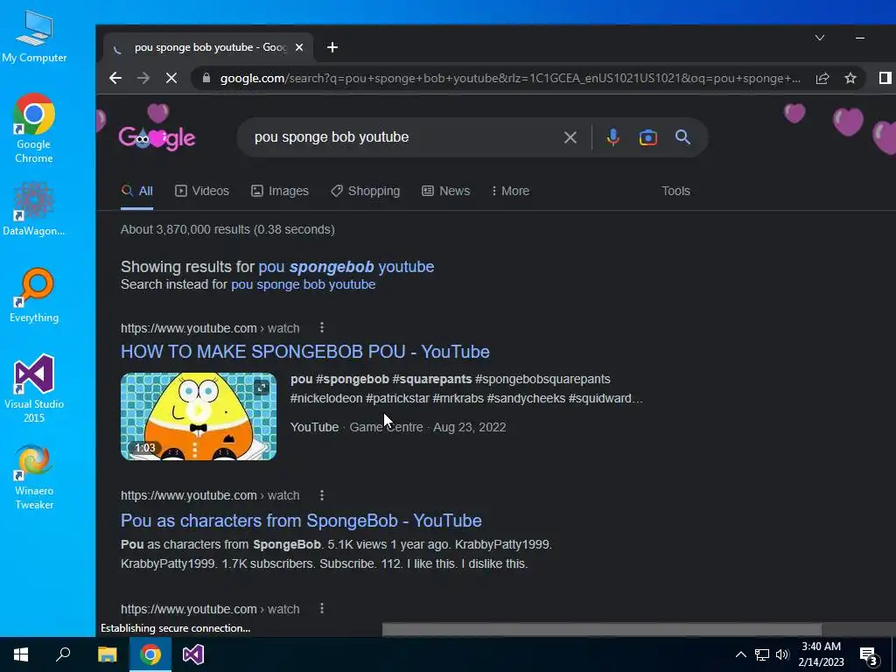Image resolution: width=896 pixels, height=672 pixels.
Task: Launch Winaero Tweaker desktop icon
Action: (34, 477)
